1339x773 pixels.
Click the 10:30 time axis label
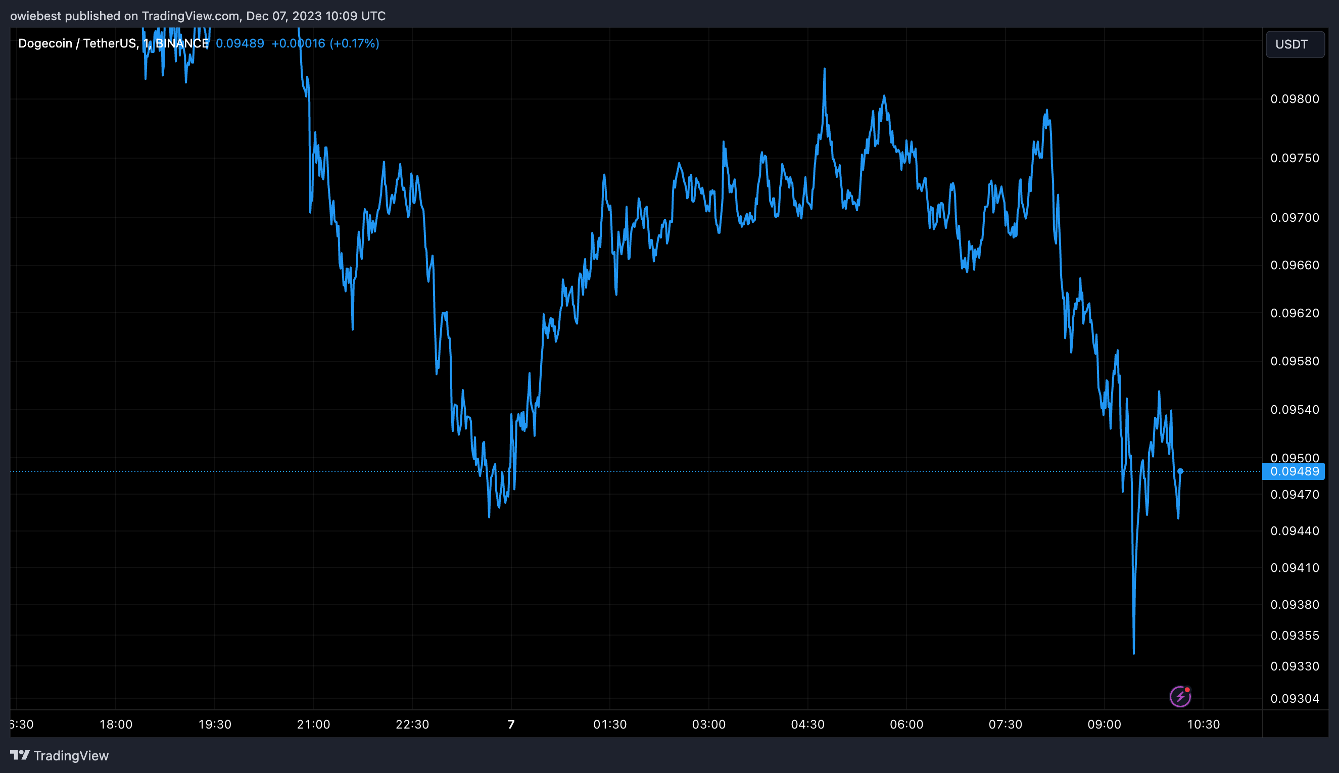click(x=1203, y=724)
